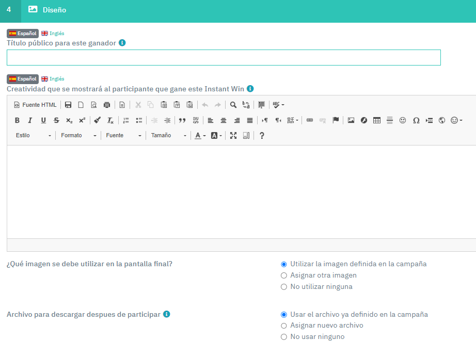Click the About editor question mark
Viewport: 476px width, 356px height.
[262, 136]
